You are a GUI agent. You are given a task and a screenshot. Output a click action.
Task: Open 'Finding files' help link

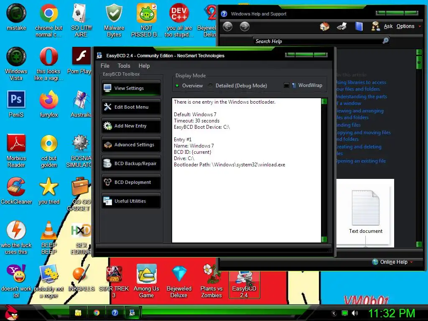point(349,125)
